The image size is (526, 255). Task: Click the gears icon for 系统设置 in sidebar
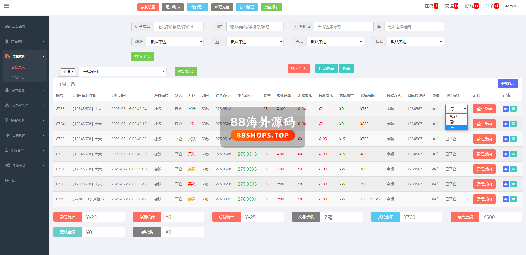point(8,166)
